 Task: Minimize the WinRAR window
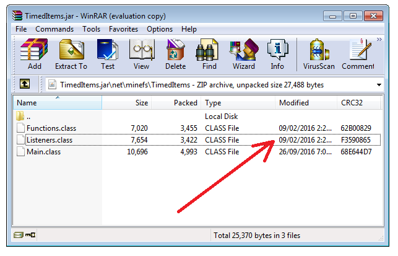tap(333, 16)
